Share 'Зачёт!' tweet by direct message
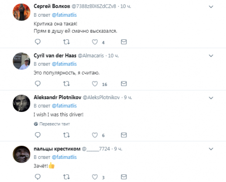The image size is (226, 182). click(124, 177)
